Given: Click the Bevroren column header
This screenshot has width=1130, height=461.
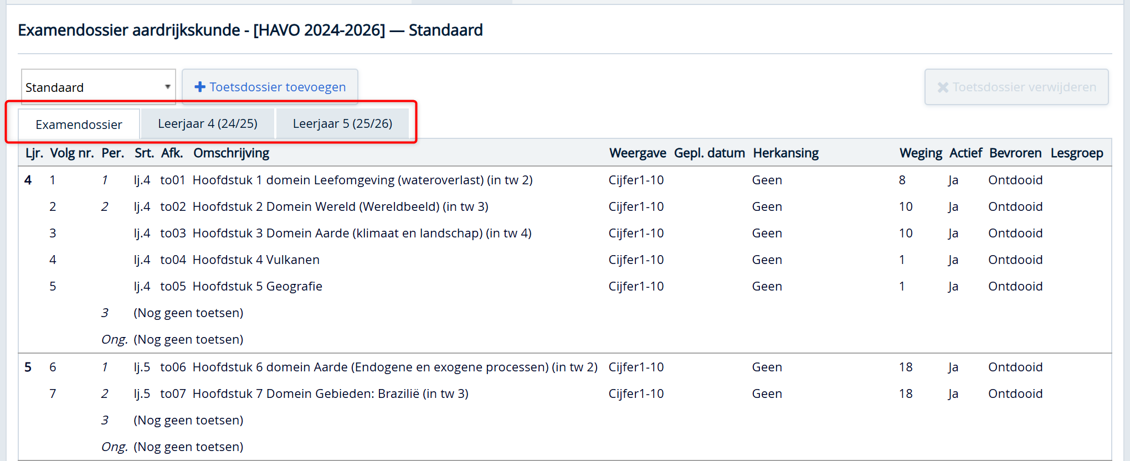Looking at the screenshot, I should tap(1015, 153).
